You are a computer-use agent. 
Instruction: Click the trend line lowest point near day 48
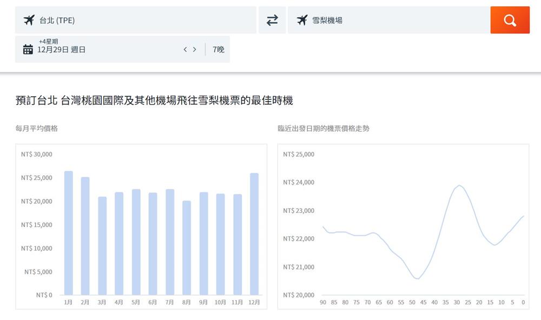[417, 278]
